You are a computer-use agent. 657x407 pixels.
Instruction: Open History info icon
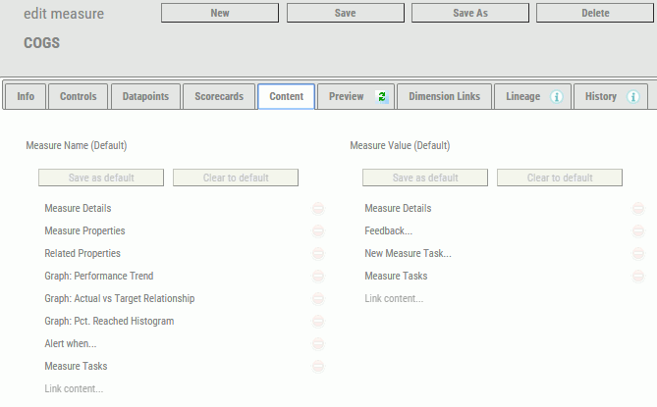633,97
